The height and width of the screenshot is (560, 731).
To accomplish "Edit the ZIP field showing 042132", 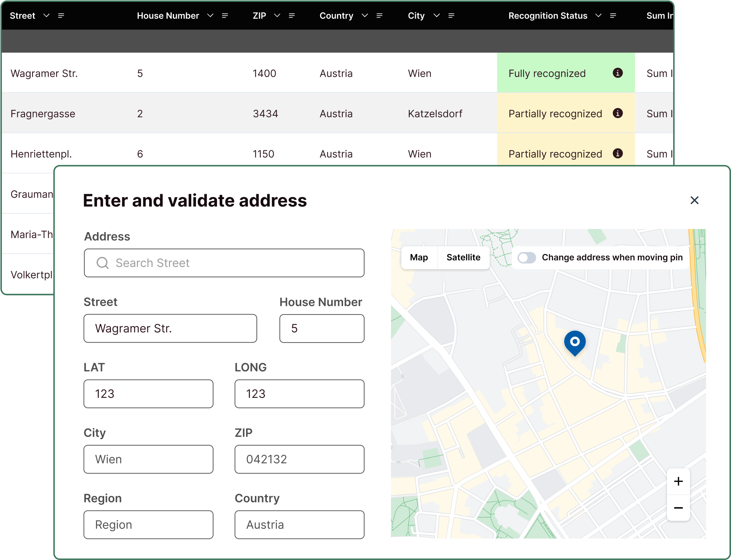I will pos(299,459).
